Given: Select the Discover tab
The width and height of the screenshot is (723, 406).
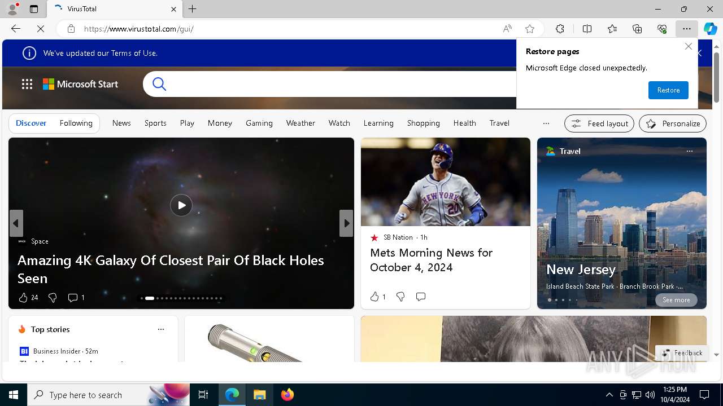Looking at the screenshot, I should coord(31,123).
